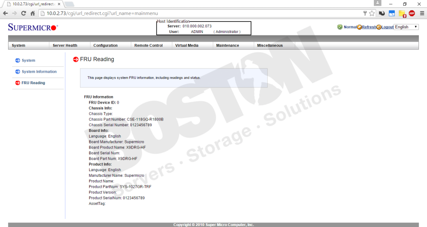The height and width of the screenshot is (227, 427).
Task: Click the saved password key icon
Action: [365, 13]
